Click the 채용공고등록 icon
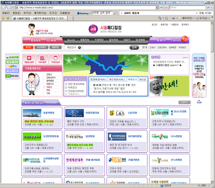 click(29, 59)
